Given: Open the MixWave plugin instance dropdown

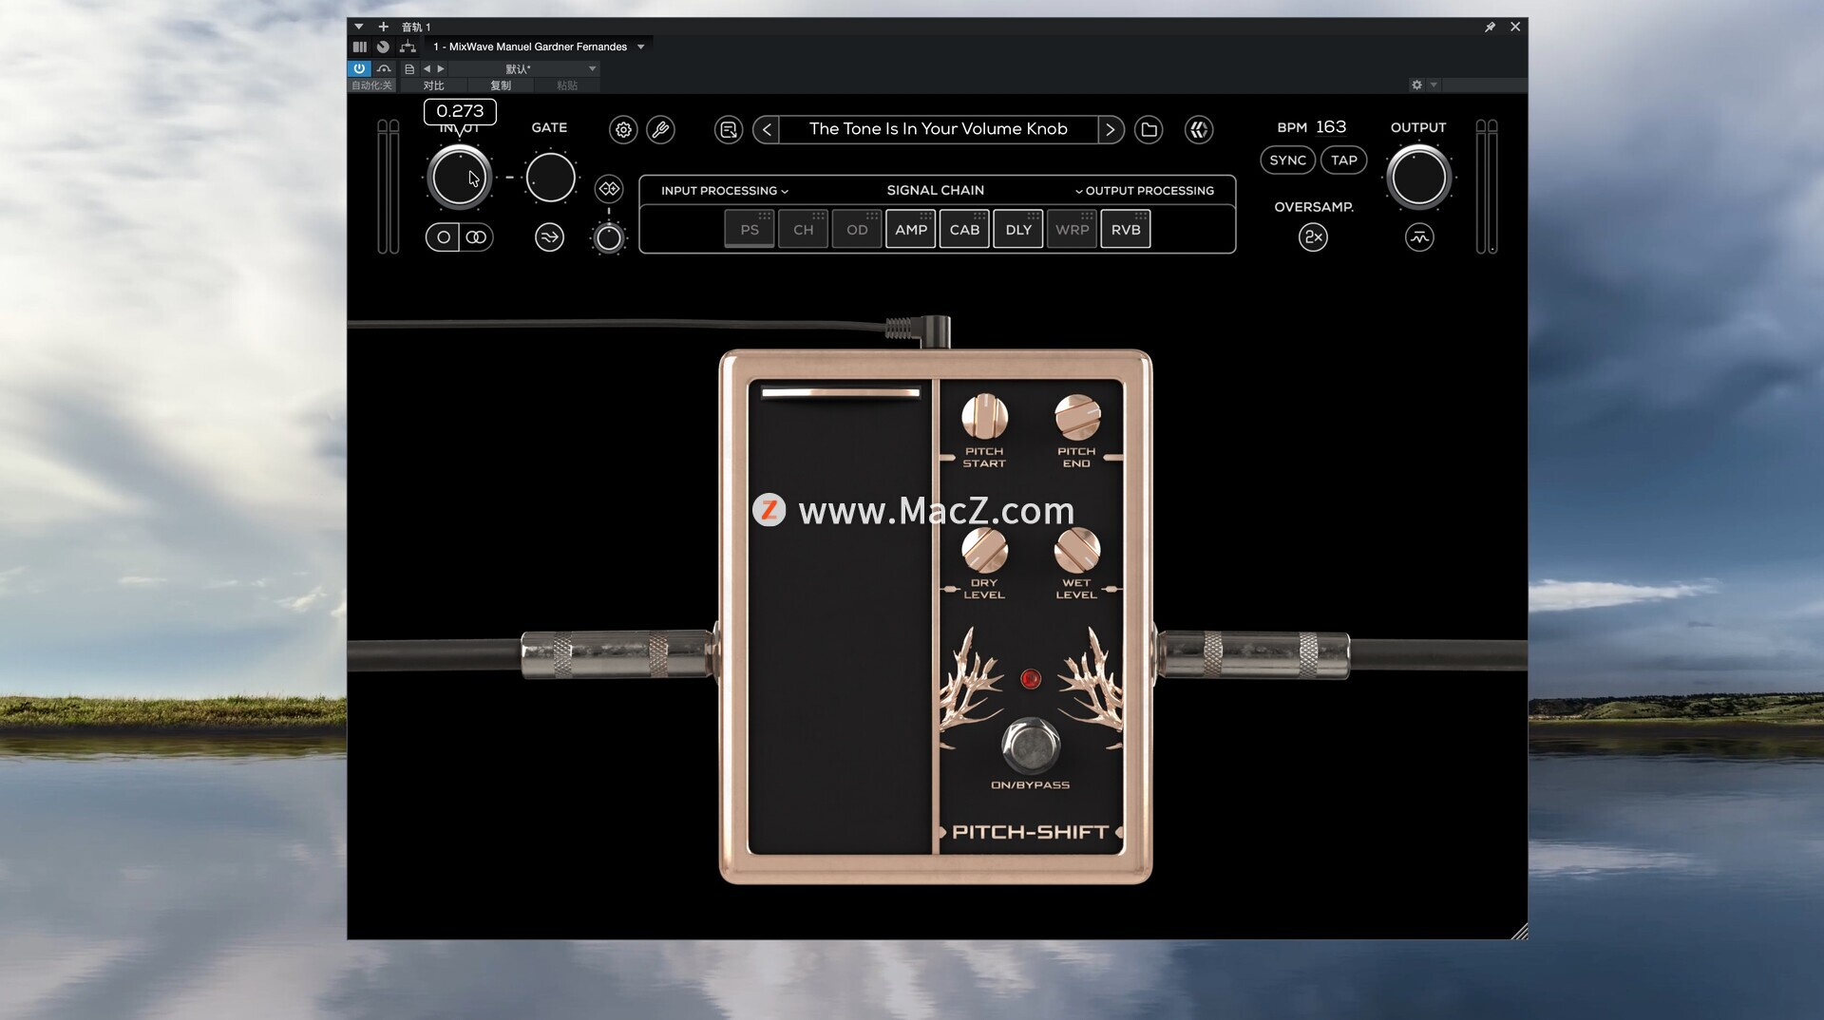Looking at the screenshot, I should [x=641, y=47].
